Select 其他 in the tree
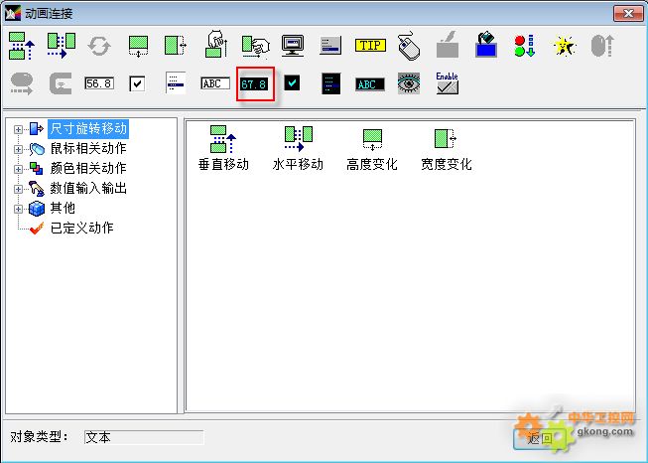This screenshot has width=648, height=463. (63, 208)
